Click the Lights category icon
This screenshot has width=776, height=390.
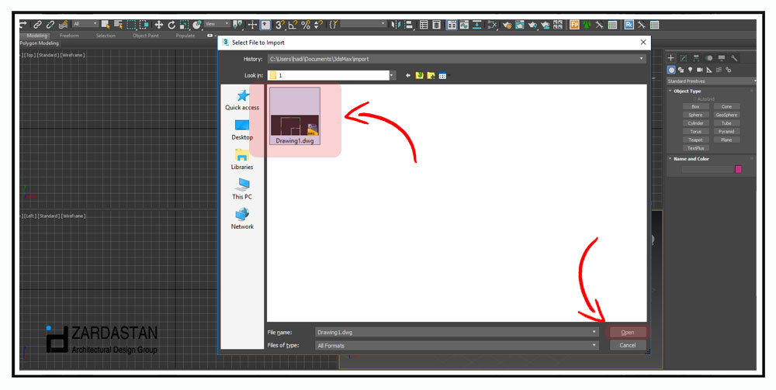click(x=691, y=70)
